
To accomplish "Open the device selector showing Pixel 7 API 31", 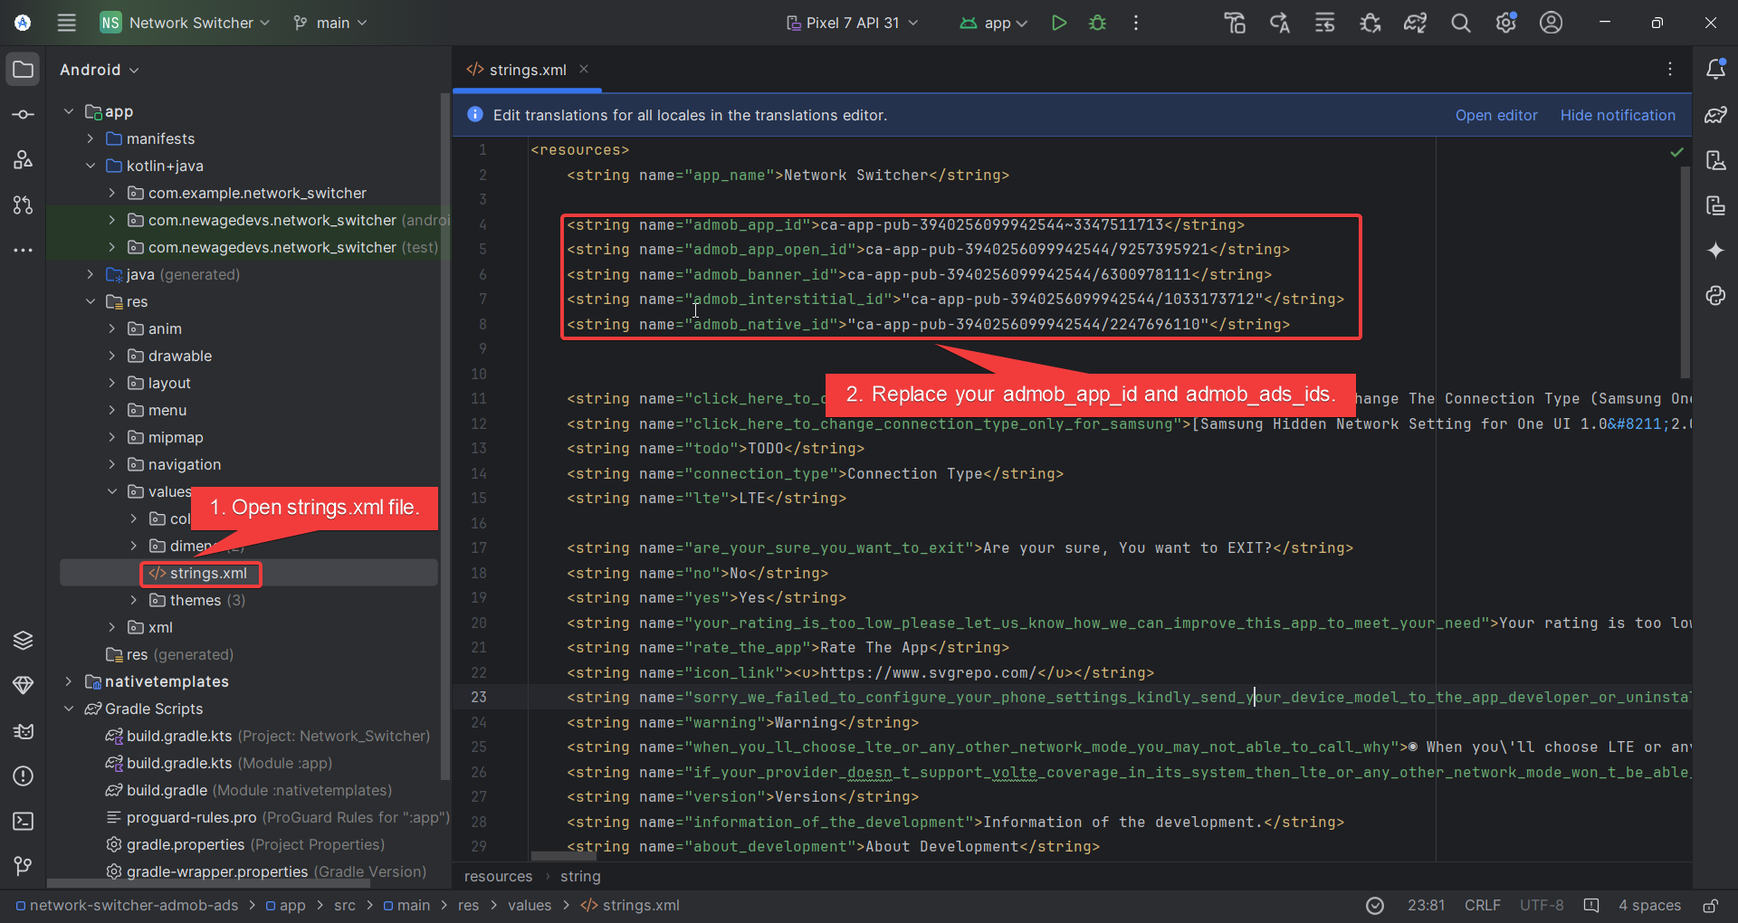I will (851, 23).
